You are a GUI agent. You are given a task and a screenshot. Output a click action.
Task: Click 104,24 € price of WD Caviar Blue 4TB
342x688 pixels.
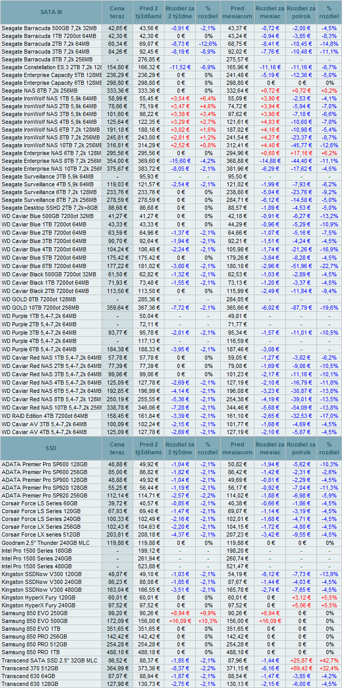(x=117, y=249)
